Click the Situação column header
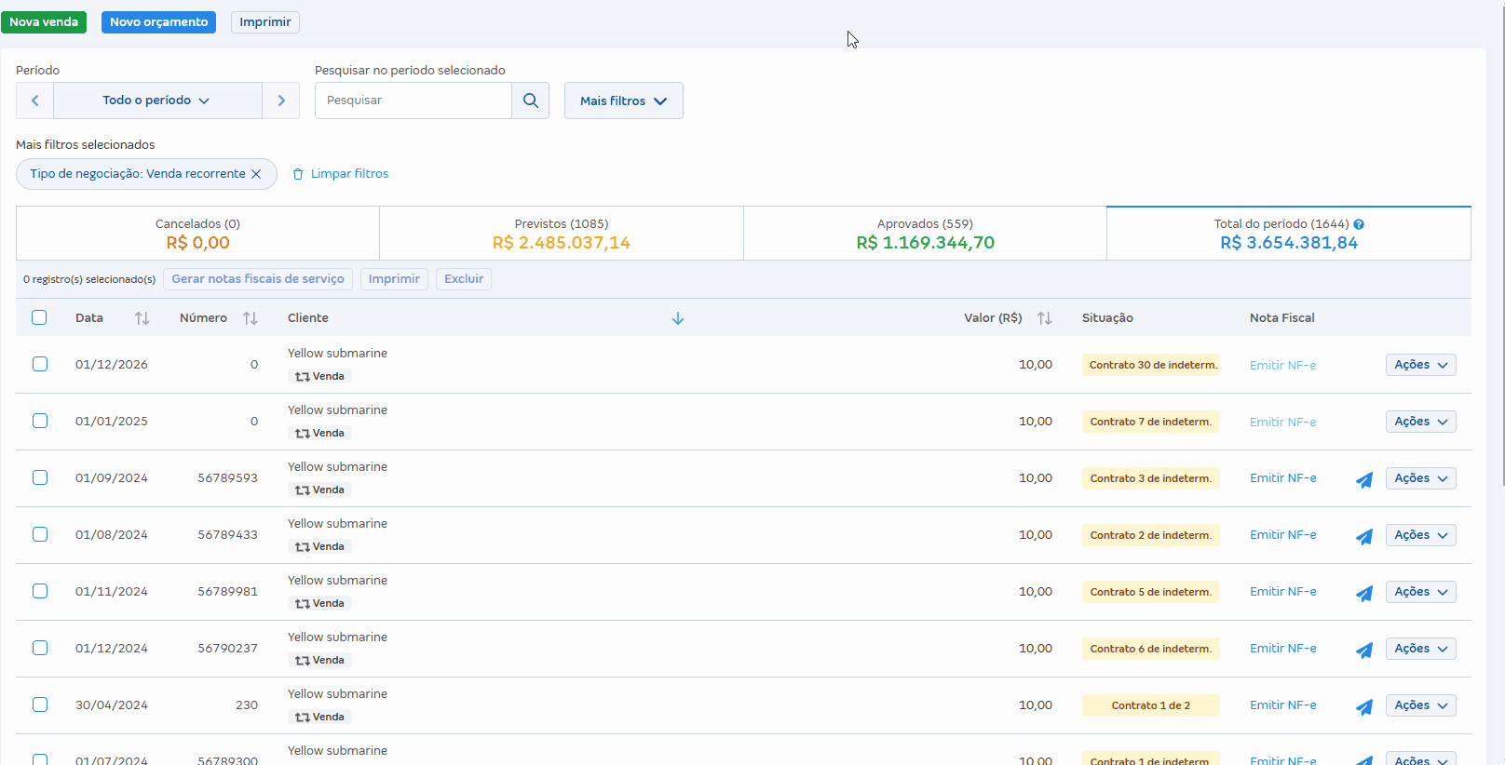 point(1107,318)
